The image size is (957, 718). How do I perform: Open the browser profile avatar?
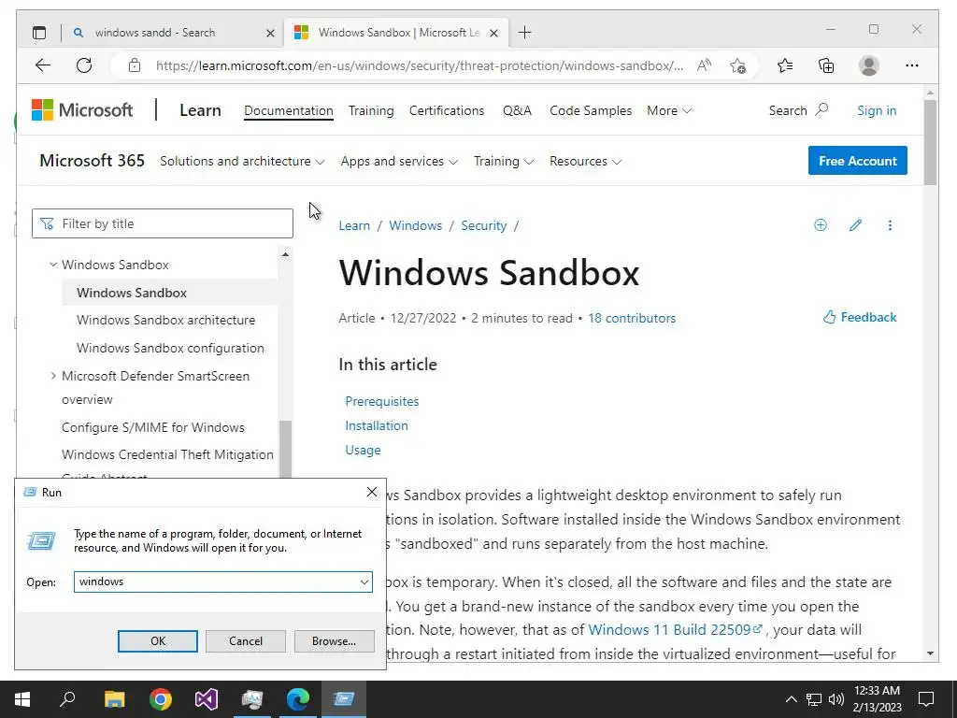point(868,65)
